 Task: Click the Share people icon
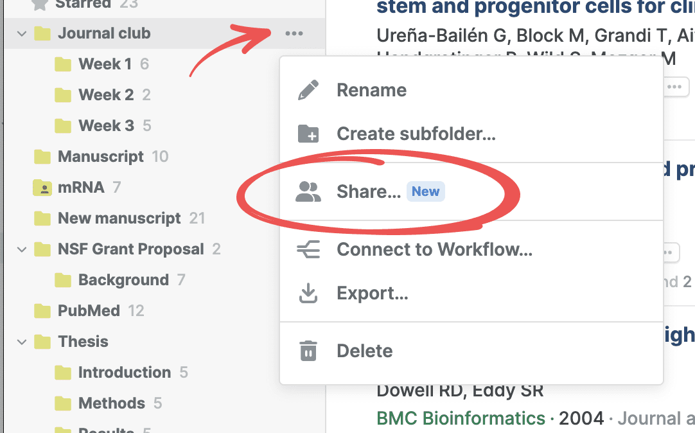308,191
